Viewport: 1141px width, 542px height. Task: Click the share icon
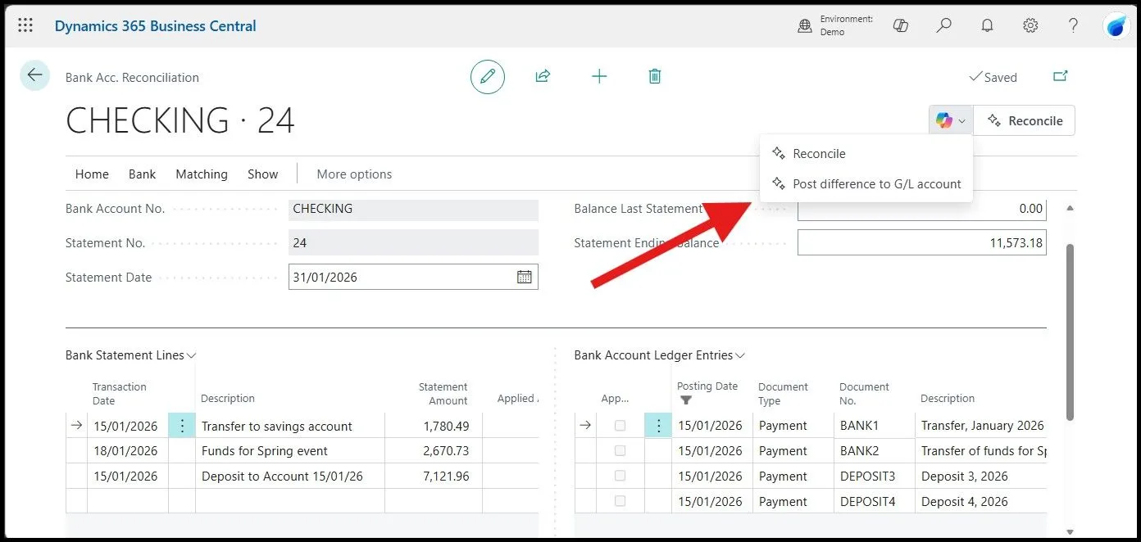click(543, 76)
